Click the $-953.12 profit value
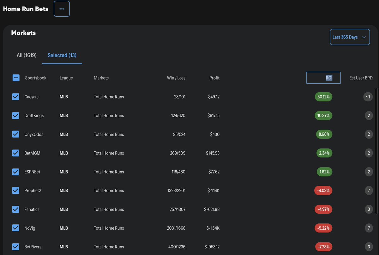Viewport: 379px width, 255px height. [212, 247]
